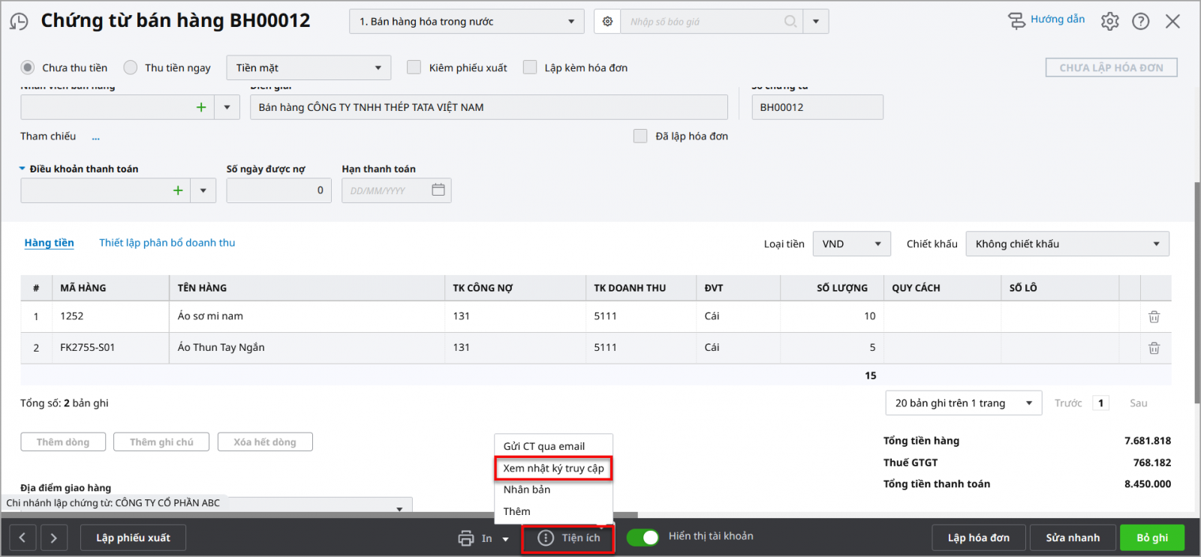Open the help question mark icon
Image resolution: width=1201 pixels, height=557 pixels.
pyautogui.click(x=1140, y=22)
